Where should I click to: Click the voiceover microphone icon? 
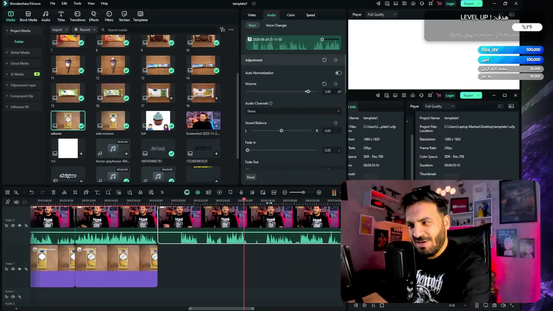(241, 192)
